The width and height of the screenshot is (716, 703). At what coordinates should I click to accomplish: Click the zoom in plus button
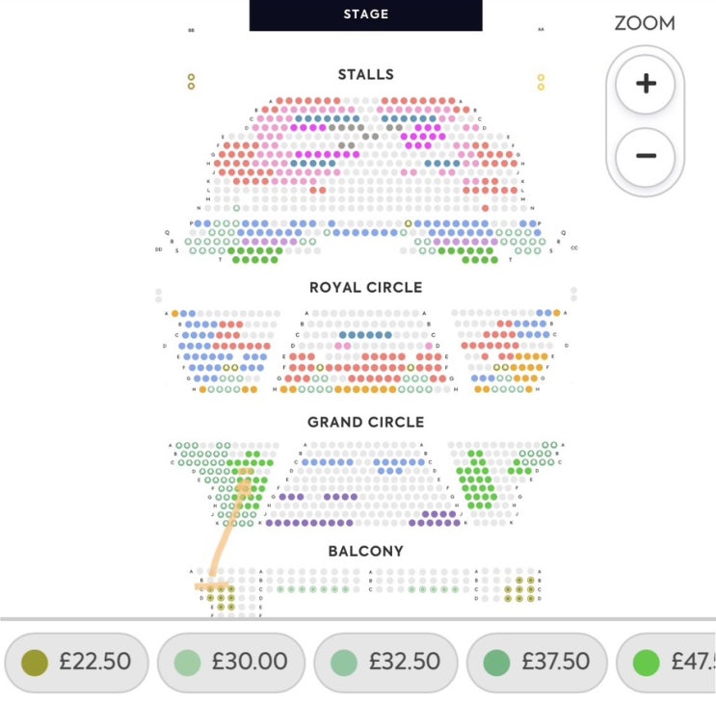point(646,84)
